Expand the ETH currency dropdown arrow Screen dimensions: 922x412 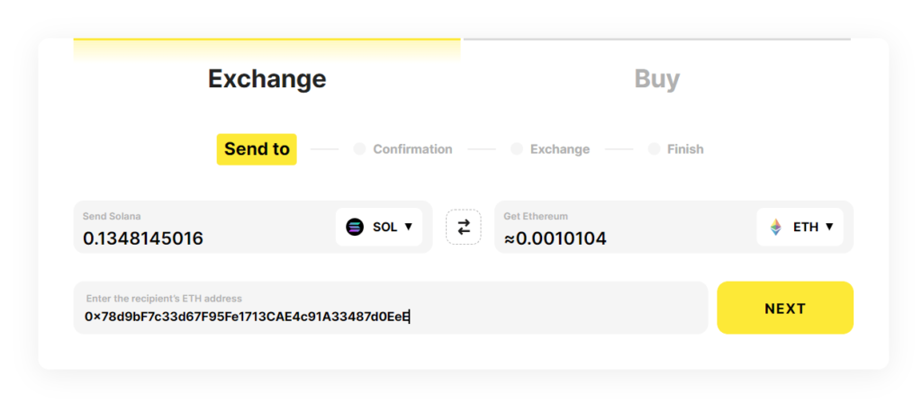click(x=828, y=227)
